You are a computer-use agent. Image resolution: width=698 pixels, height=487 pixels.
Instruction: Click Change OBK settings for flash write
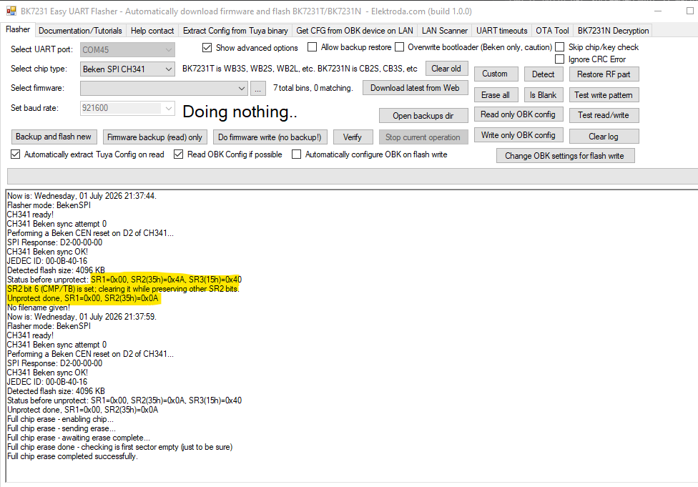pos(564,156)
